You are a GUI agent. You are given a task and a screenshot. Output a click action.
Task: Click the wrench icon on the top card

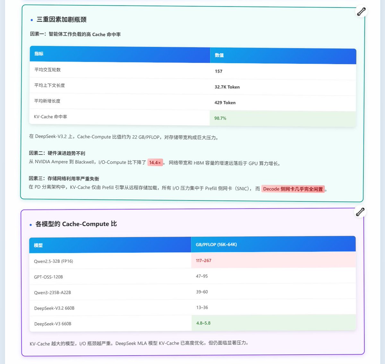(x=361, y=11)
